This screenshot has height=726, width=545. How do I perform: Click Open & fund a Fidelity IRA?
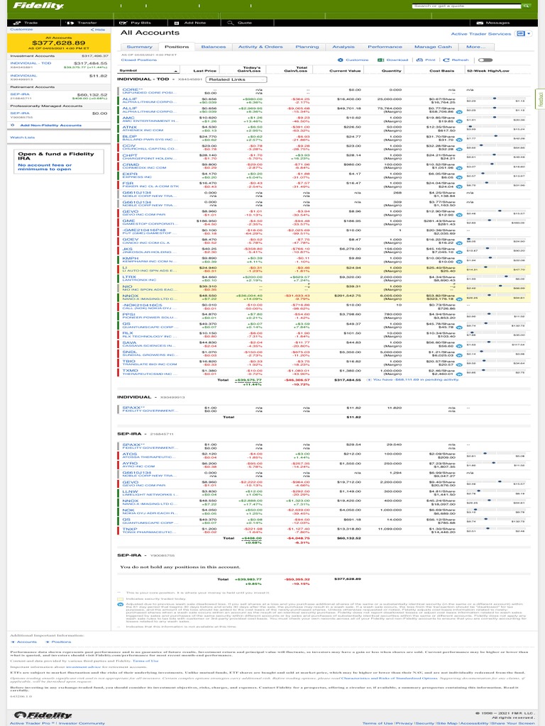[55, 156]
